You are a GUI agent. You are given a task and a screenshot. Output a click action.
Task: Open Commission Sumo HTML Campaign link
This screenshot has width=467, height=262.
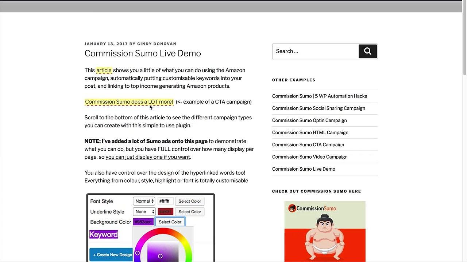310,132
